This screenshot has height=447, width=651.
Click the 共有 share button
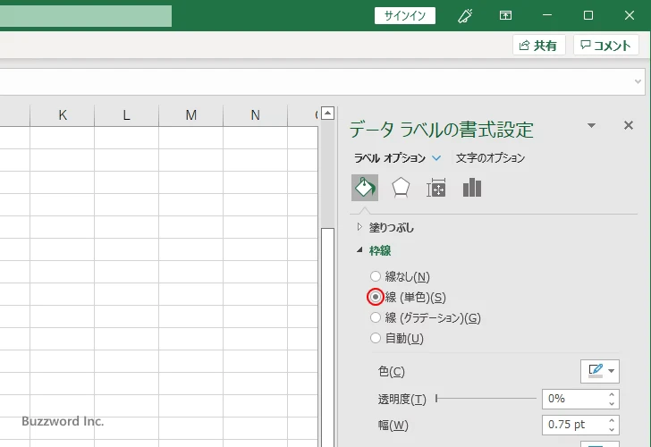coord(538,45)
